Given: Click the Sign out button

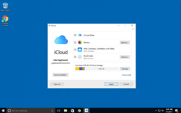Looking at the screenshot, I should pyautogui.click(x=57, y=84).
